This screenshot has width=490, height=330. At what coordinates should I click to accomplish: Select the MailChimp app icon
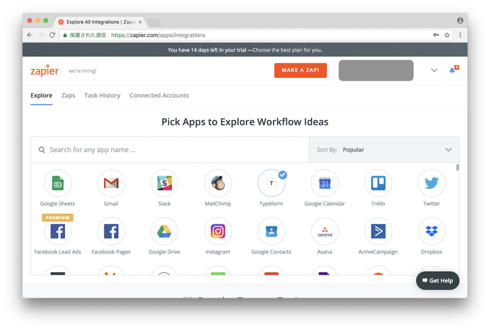(218, 183)
